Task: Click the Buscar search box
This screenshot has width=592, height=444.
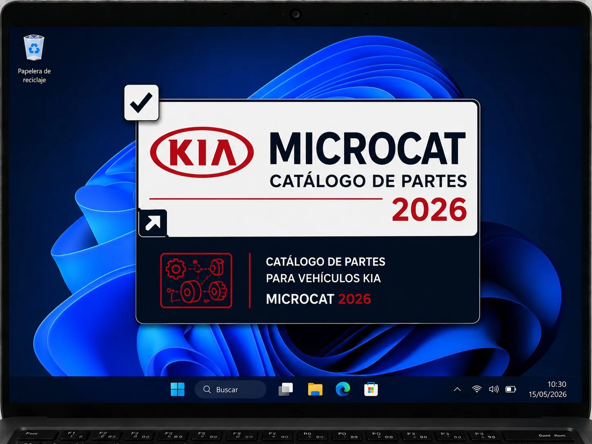Action: pos(231,389)
